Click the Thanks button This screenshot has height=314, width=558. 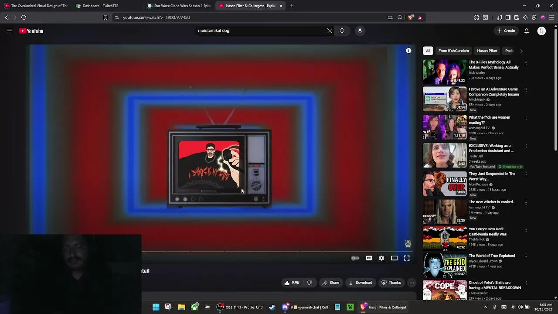click(391, 283)
